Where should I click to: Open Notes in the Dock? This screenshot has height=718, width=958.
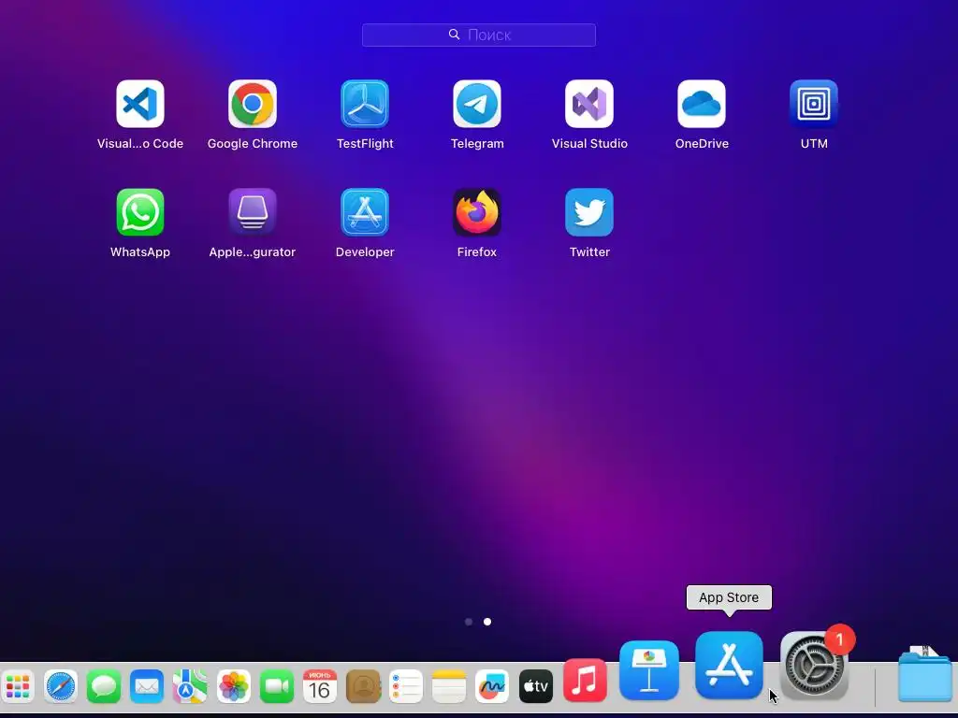point(449,686)
